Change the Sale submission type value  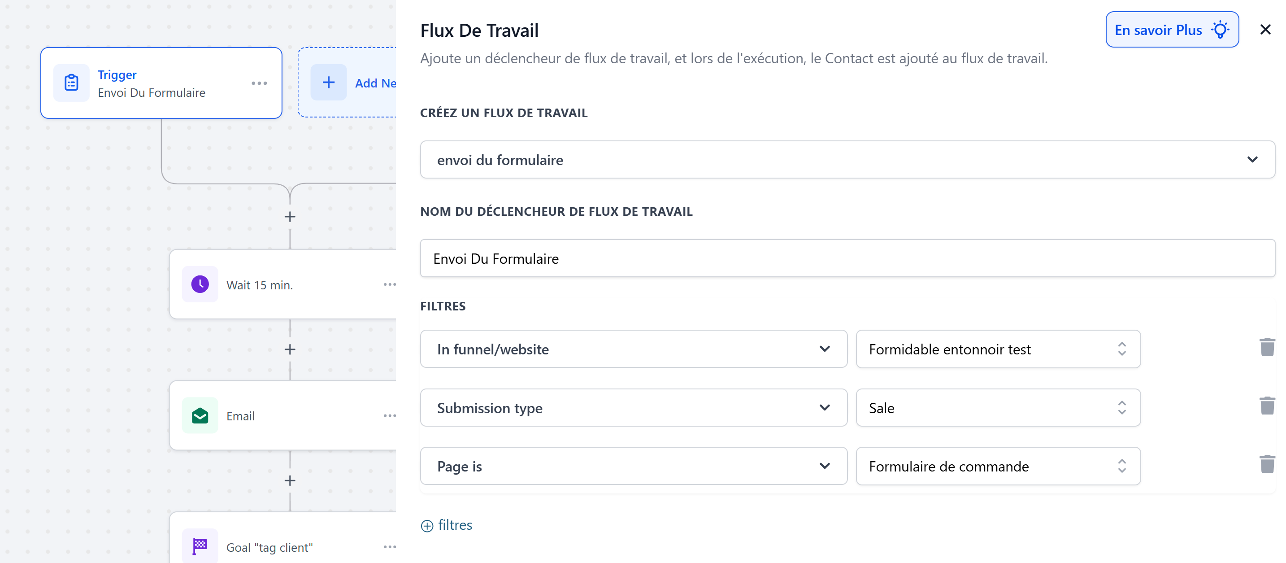click(997, 408)
